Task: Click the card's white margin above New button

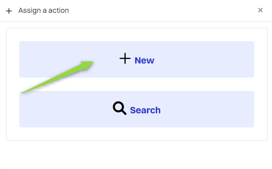Action: pyautogui.click(x=137, y=35)
